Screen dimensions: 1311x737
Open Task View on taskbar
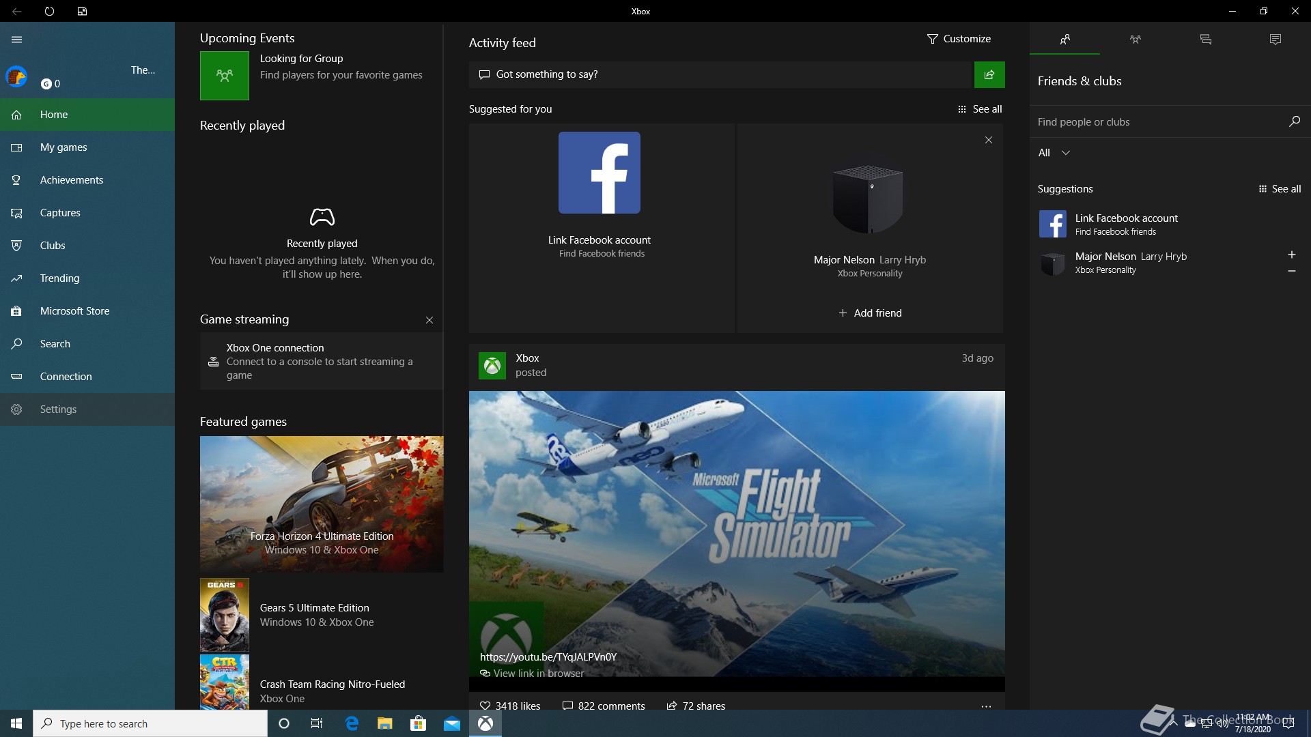[317, 723]
